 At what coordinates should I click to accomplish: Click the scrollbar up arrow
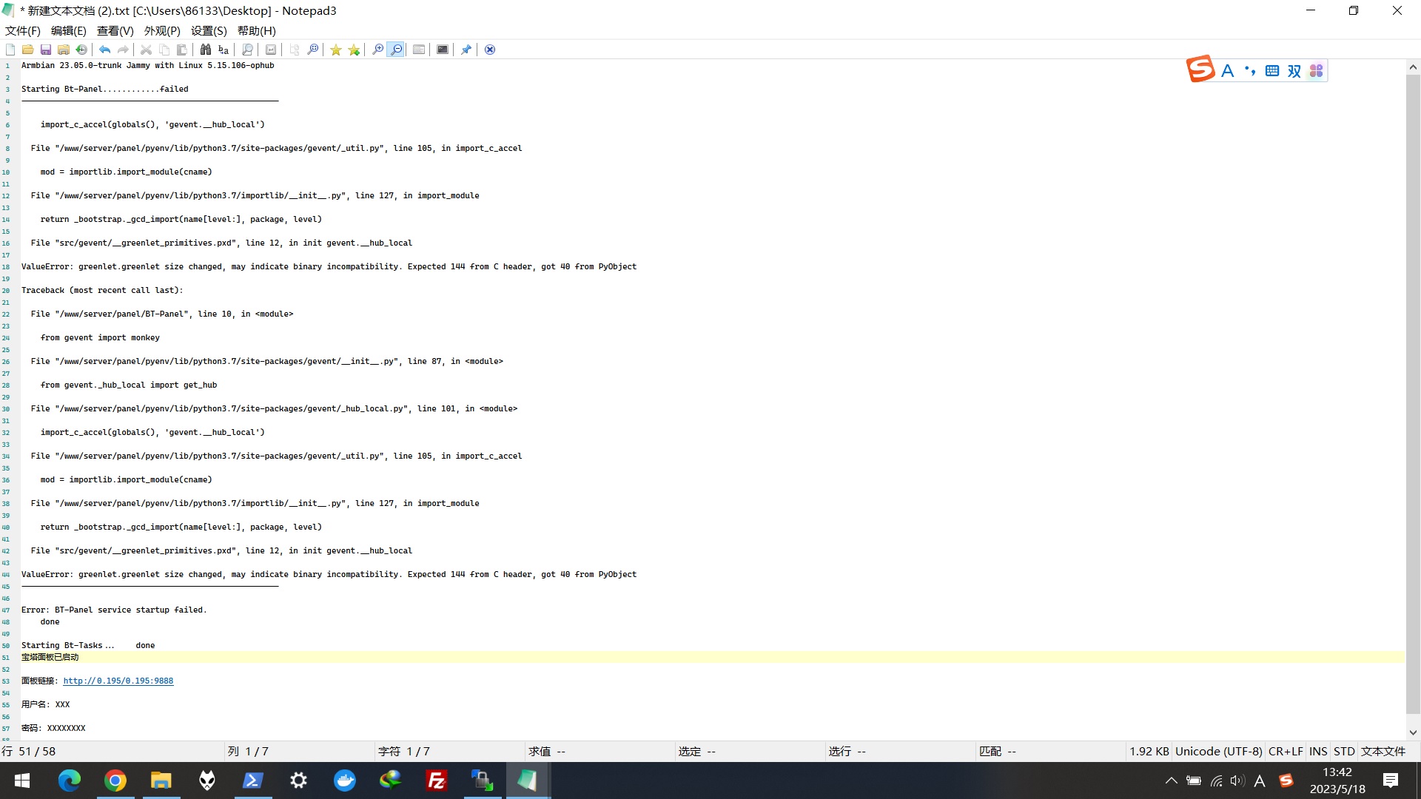(x=1413, y=67)
